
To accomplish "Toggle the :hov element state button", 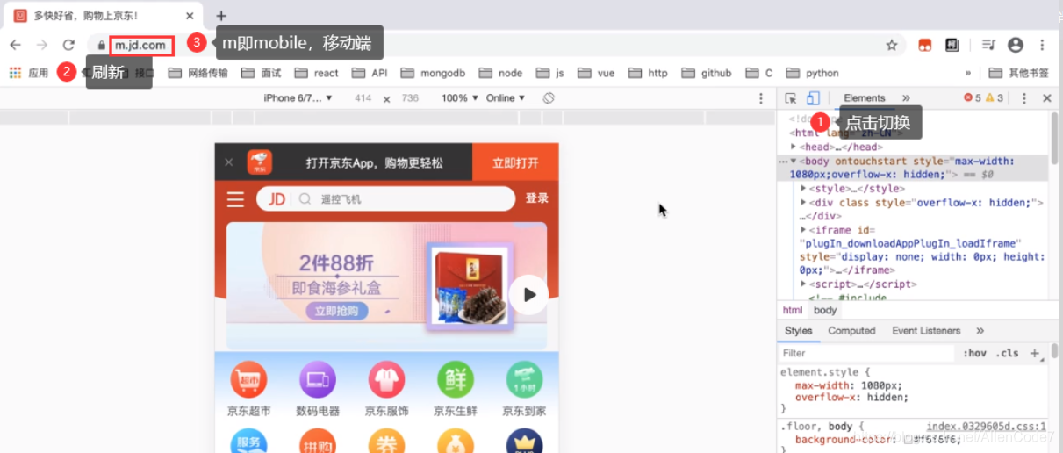I will tap(974, 353).
